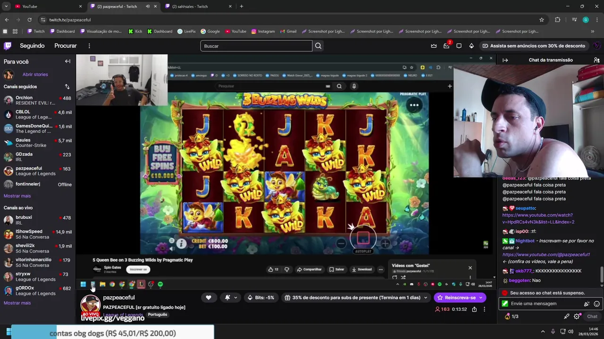Open the Seguindo navigation item
The image size is (604, 339).
pos(32,46)
